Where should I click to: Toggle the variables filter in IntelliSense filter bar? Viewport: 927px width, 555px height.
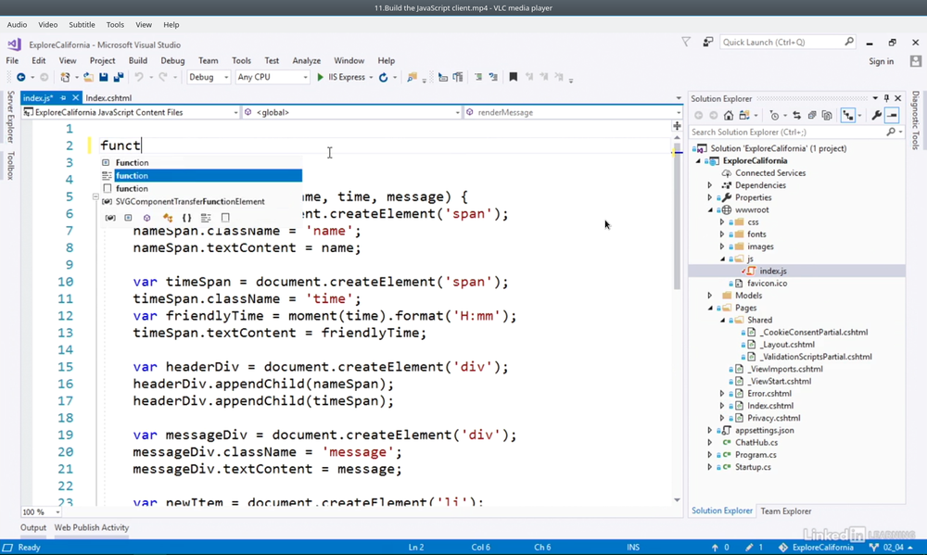[x=110, y=218]
